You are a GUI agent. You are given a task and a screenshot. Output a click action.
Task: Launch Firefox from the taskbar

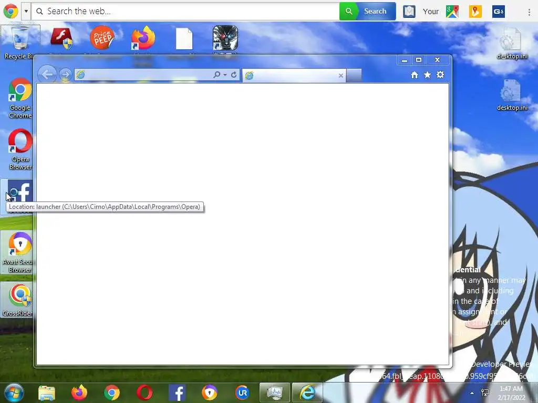tap(79, 393)
